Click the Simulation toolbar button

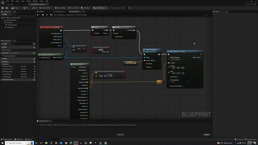point(85,8)
